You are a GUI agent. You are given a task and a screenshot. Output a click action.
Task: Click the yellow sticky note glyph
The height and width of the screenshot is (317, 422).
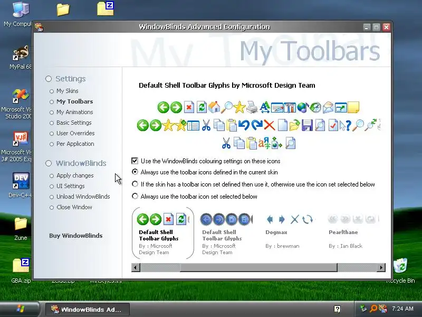coord(353,107)
